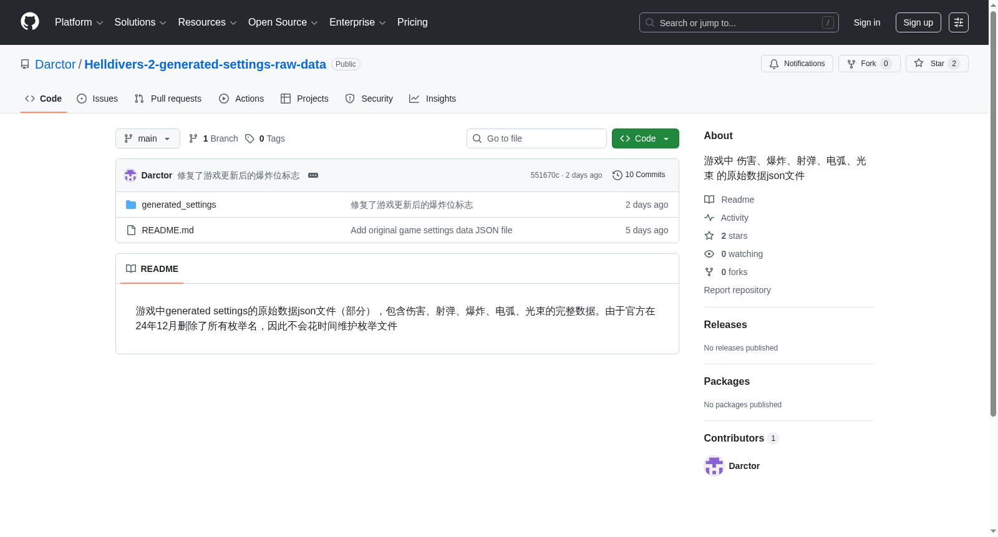Focus the Search or jump to field

739,22
